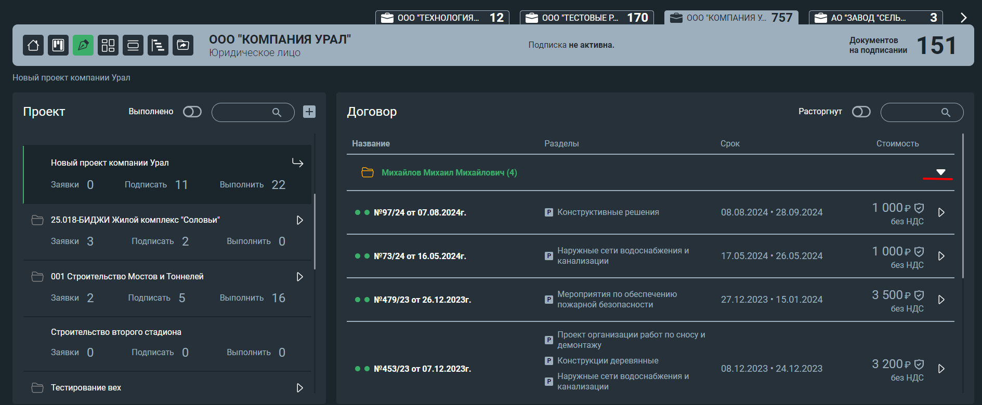The height and width of the screenshot is (405, 982).
Task: Expand the 25.018-БИДЖИ Жилой комплекс project
Action: click(x=300, y=220)
